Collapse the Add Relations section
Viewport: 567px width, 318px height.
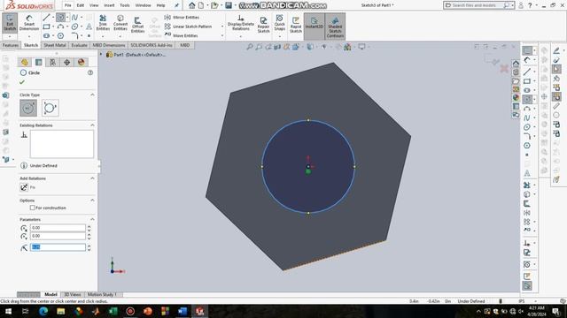tap(92, 178)
